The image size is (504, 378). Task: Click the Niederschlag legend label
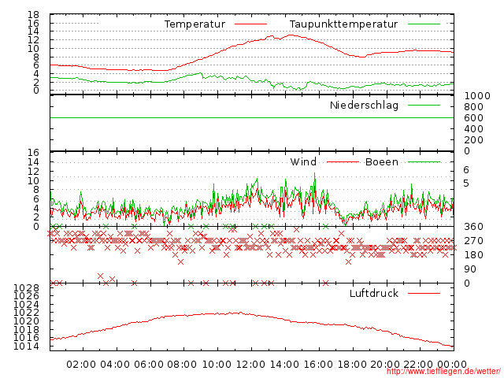coord(364,106)
